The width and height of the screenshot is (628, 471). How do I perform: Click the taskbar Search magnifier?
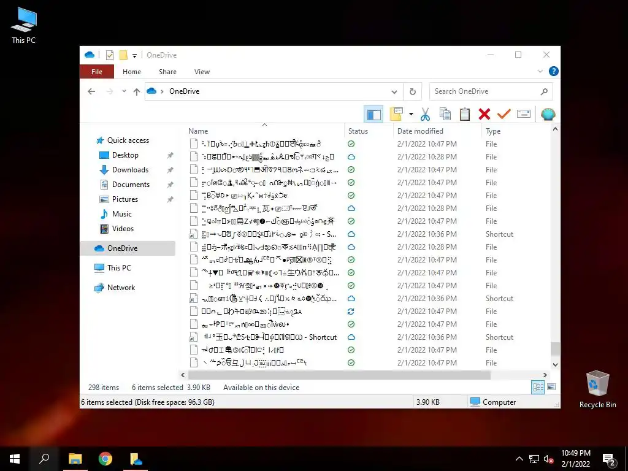pyautogui.click(x=44, y=459)
